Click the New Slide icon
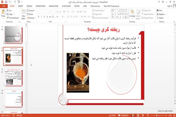Viewport: 176px width, 117px height. tap(23, 12)
